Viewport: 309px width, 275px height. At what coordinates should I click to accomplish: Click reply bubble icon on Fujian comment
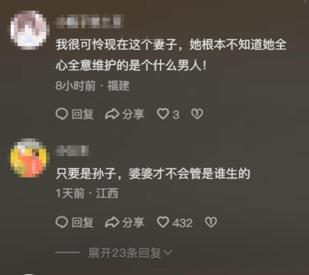click(62, 114)
